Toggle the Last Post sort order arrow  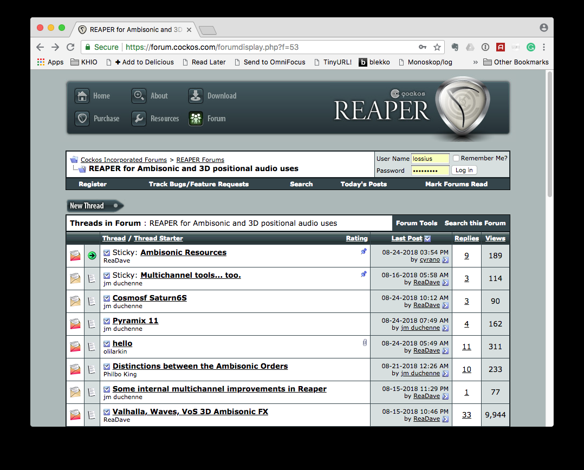pos(428,239)
